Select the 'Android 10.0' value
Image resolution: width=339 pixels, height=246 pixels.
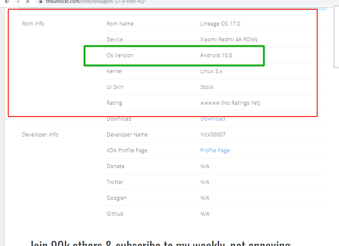pos(216,55)
